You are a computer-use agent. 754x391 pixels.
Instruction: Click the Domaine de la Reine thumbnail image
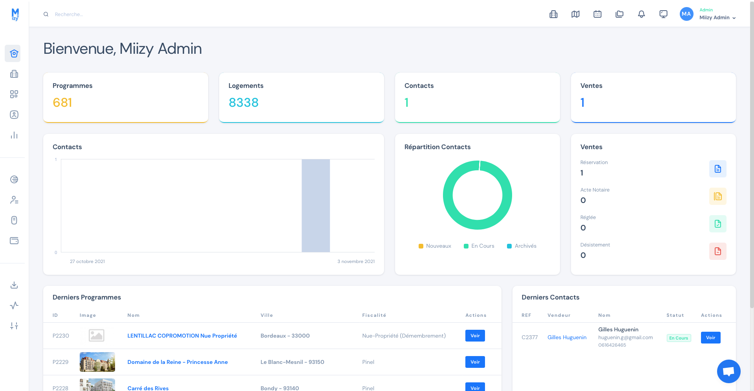[97, 362]
